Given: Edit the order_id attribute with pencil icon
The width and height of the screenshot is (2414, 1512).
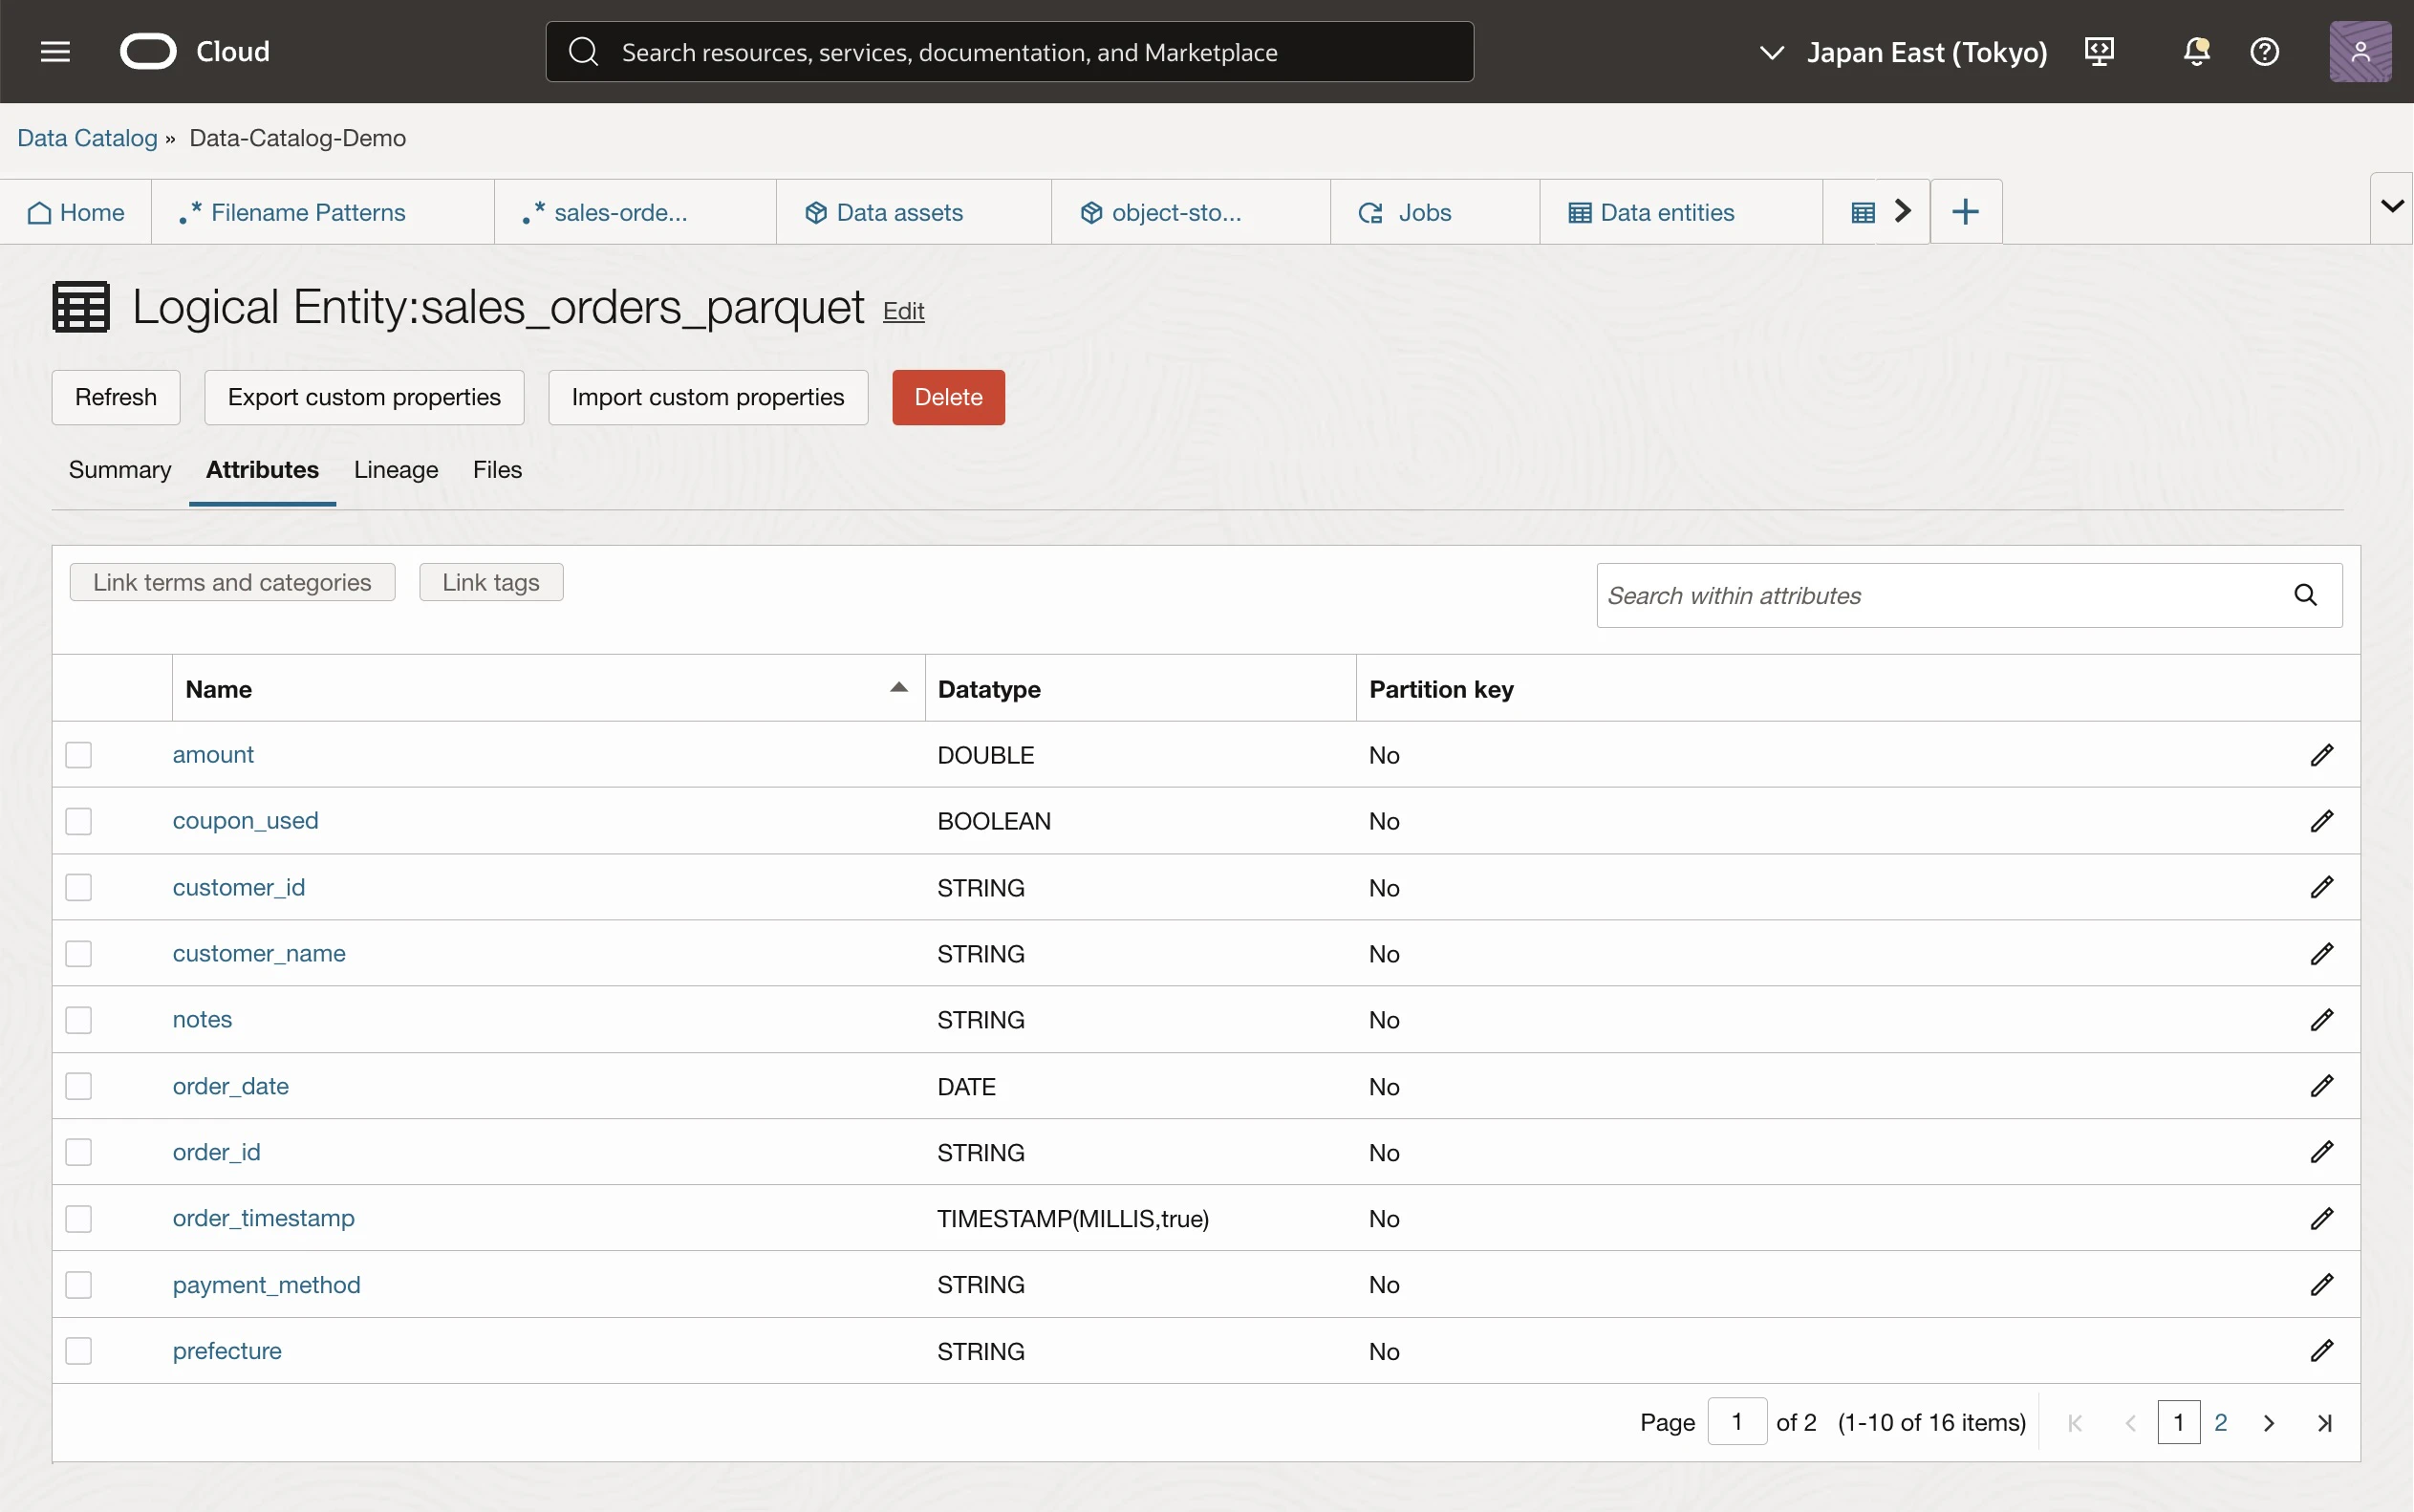Looking at the screenshot, I should coord(2321,1152).
